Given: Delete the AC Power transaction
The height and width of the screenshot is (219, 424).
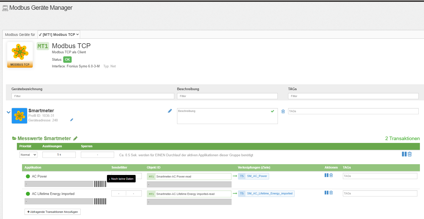Looking at the screenshot, I should [331, 175].
